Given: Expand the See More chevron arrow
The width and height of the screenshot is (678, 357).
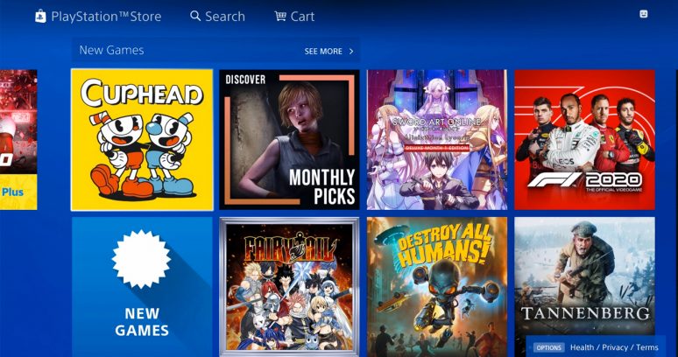Looking at the screenshot, I should pos(351,52).
